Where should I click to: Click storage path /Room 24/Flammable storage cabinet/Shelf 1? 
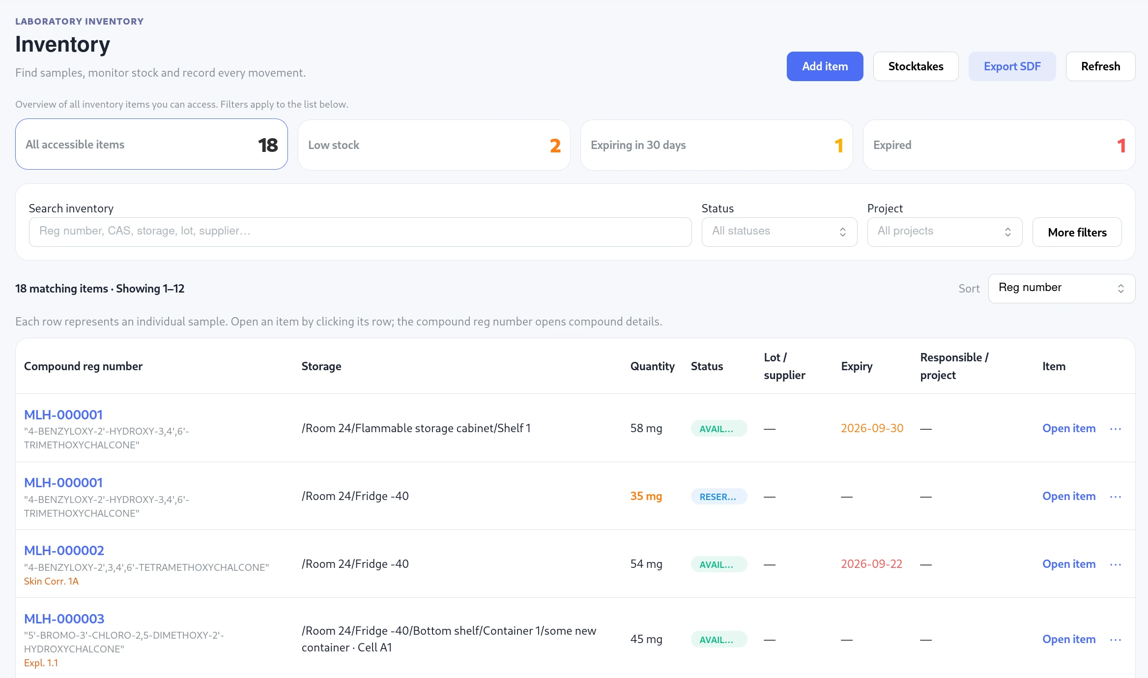416,428
